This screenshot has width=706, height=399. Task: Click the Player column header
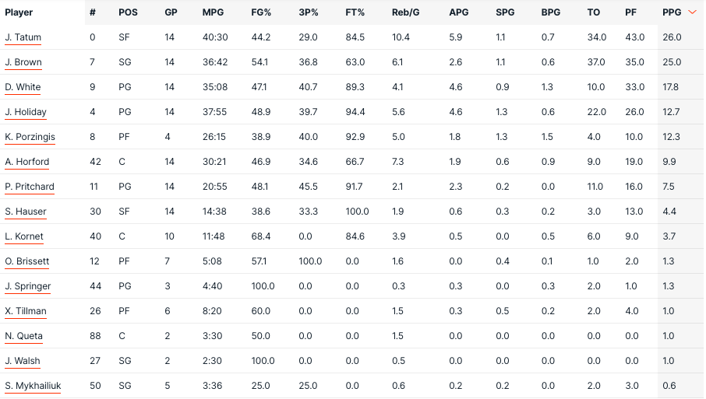pyautogui.click(x=19, y=12)
